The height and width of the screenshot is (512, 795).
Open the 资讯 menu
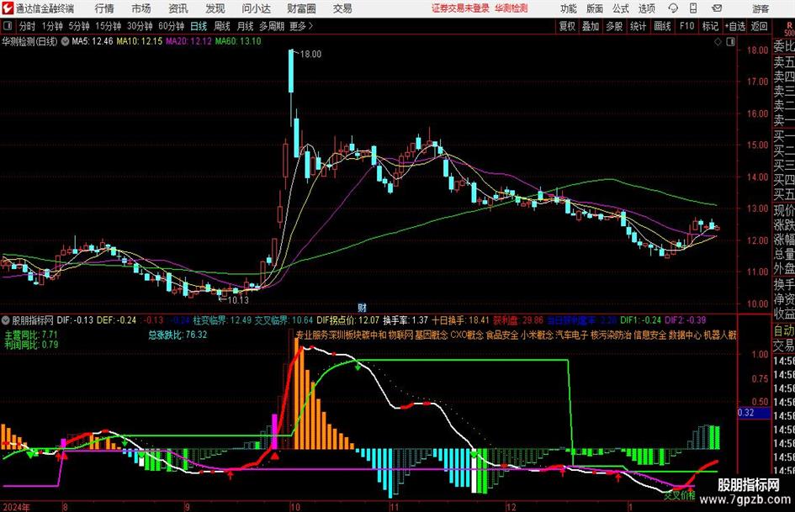tap(178, 8)
